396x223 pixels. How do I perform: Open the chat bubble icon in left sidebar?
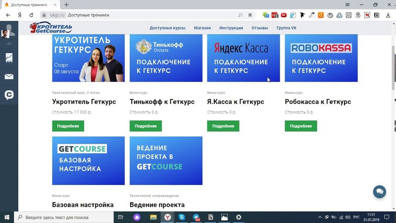tap(9, 95)
